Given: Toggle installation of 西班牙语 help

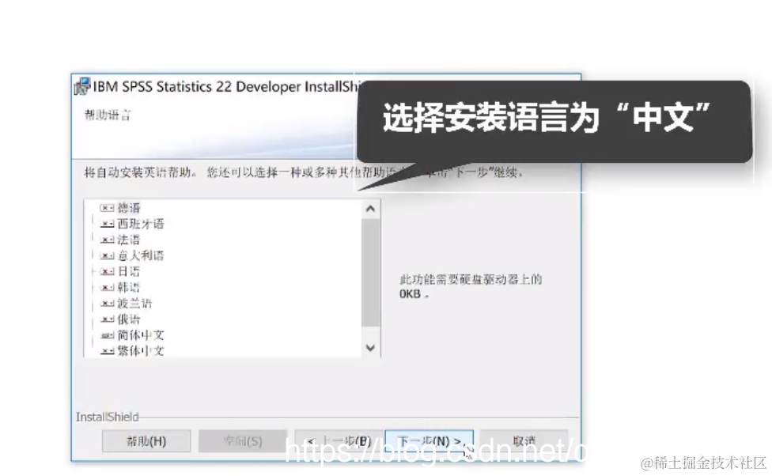Looking at the screenshot, I should [106, 223].
